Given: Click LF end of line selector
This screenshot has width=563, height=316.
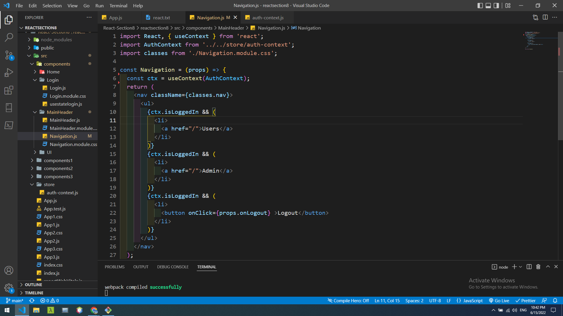Looking at the screenshot, I should click(449, 300).
